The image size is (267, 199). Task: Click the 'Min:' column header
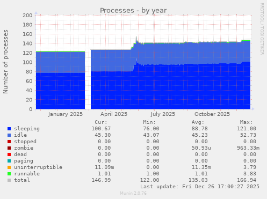149,122
